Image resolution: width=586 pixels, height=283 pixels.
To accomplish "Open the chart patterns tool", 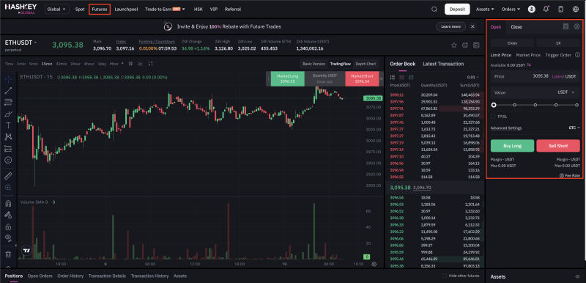I will (x=8, y=137).
